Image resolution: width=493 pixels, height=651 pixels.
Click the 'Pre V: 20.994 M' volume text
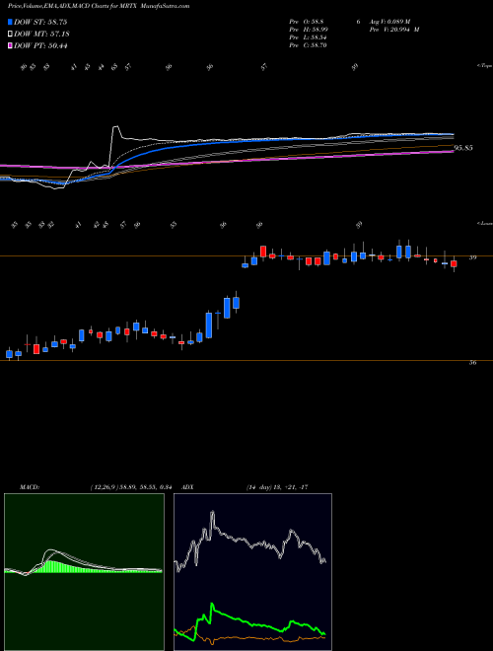pyautogui.click(x=393, y=30)
